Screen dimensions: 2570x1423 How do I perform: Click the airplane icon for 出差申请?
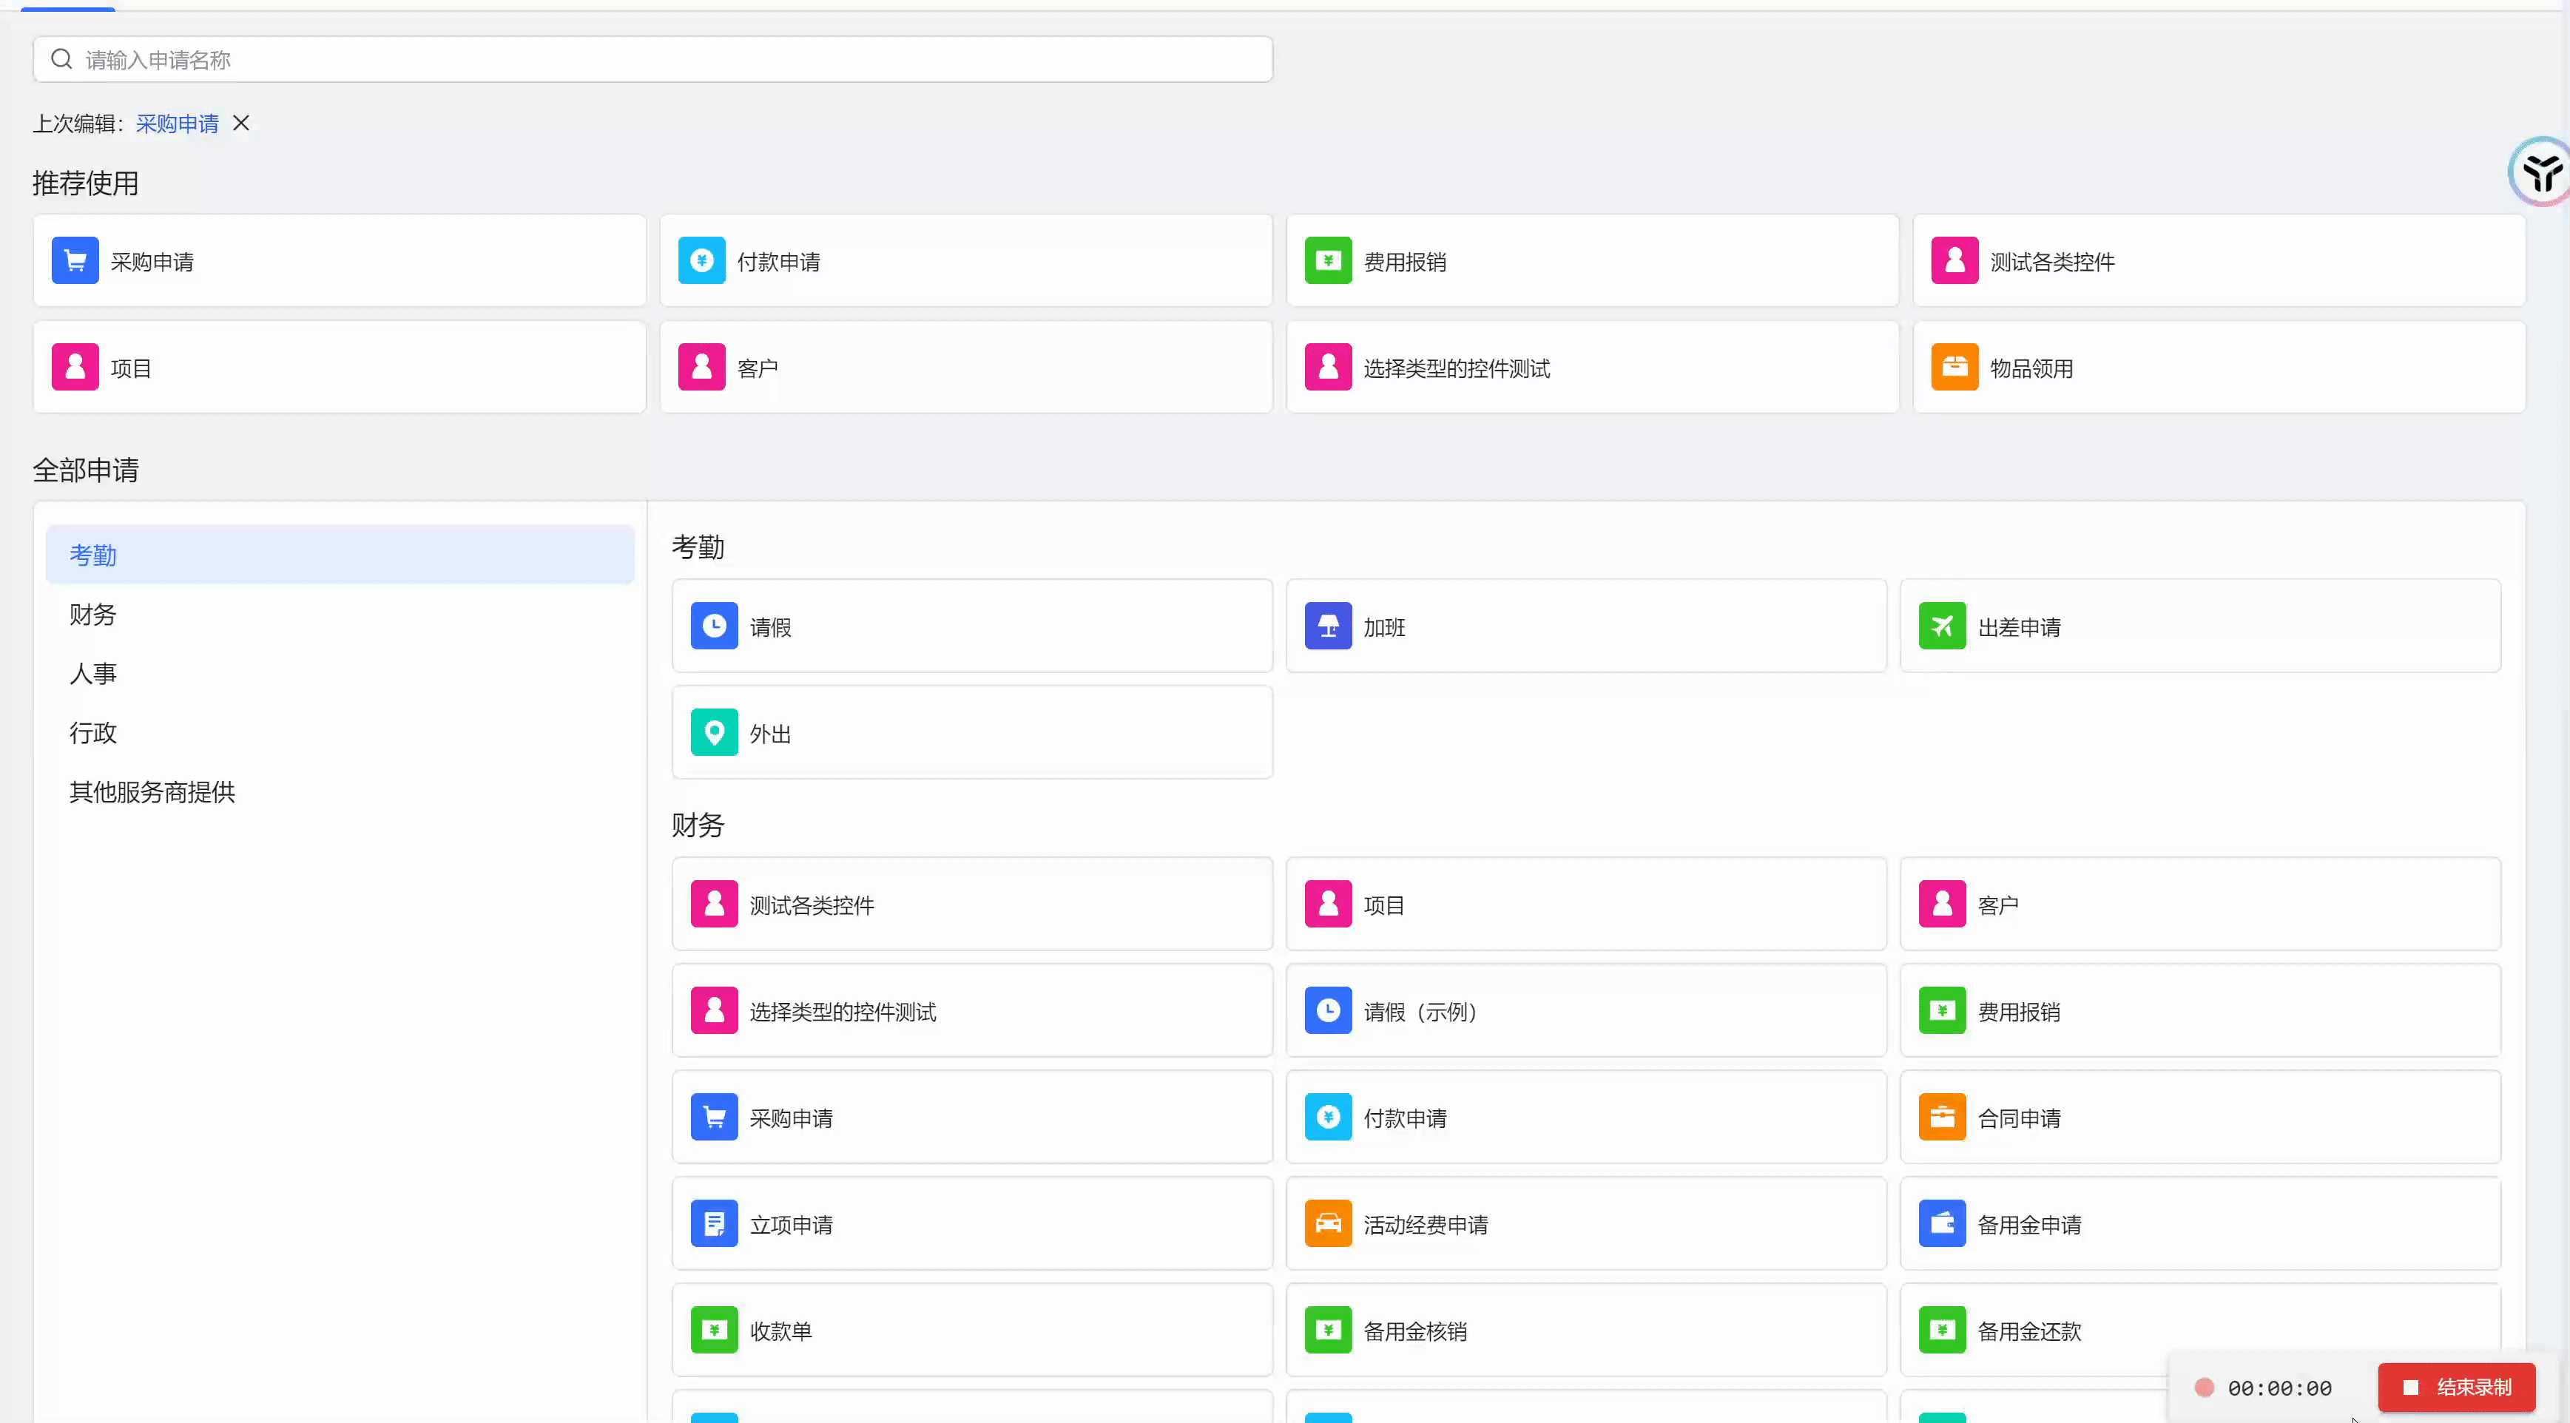pyautogui.click(x=1941, y=626)
